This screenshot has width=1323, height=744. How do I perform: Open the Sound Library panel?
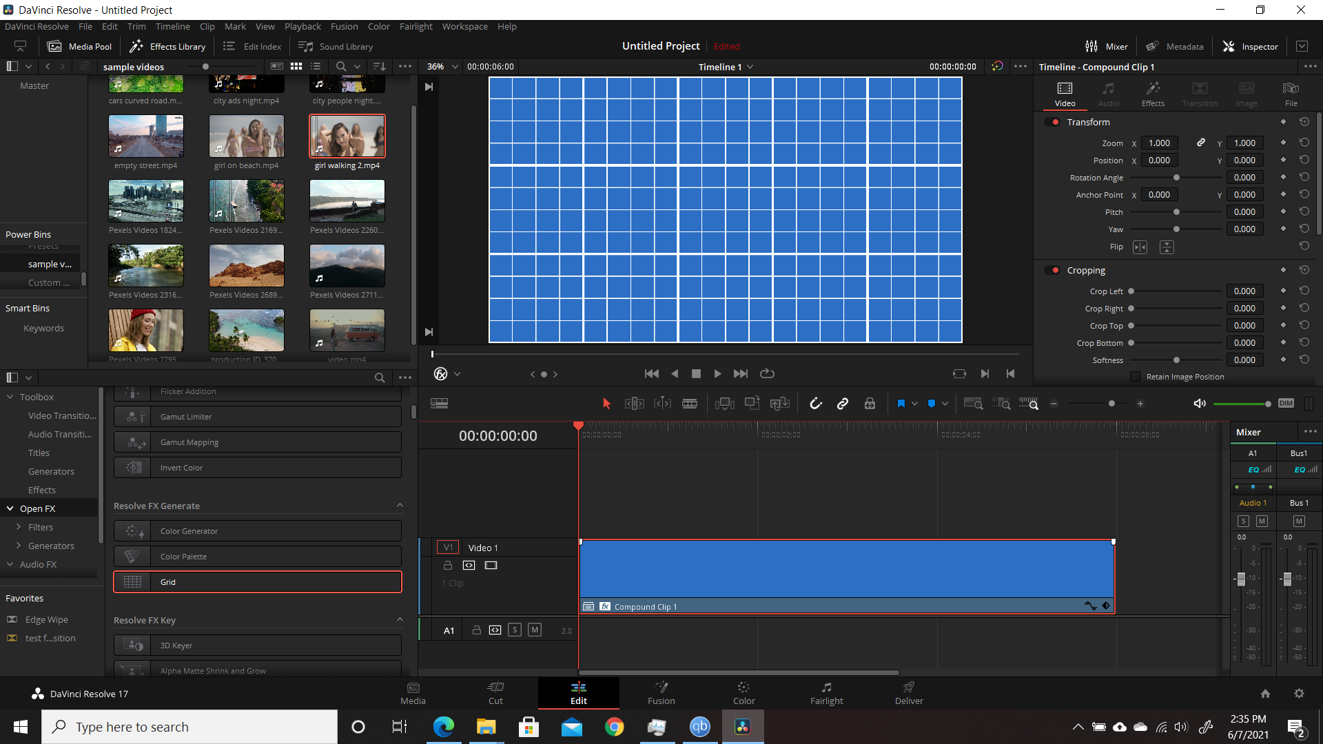[x=336, y=46]
